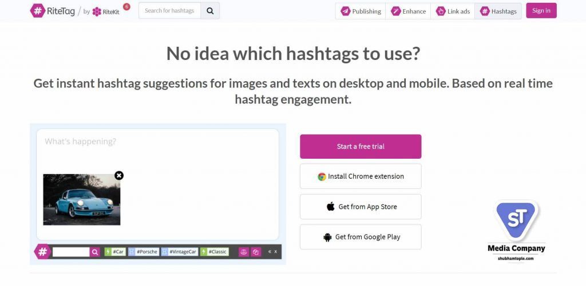Click the paper plane icon on Publishing

click(x=345, y=11)
